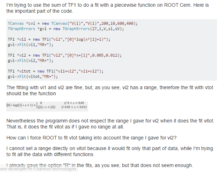Screen dimensions: 222x172
Task: Click the gvi->Fit(vitot,"MR+") code line
Action: pyautogui.click(x=33, y=76)
